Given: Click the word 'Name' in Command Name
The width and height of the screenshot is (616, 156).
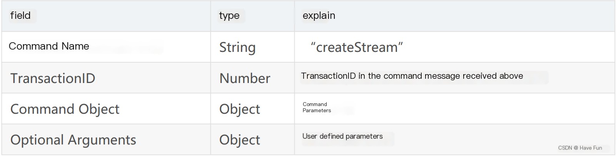Looking at the screenshot, I should pos(75,46).
